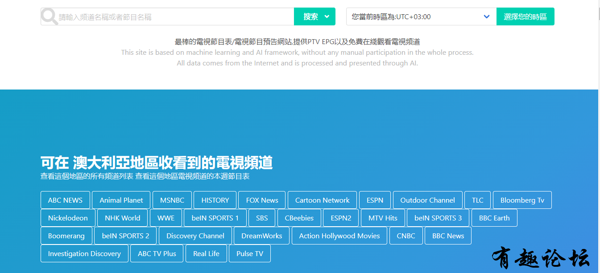600x273 pixels.
Task: Select the ESPN2 channel tag
Action: click(341, 218)
